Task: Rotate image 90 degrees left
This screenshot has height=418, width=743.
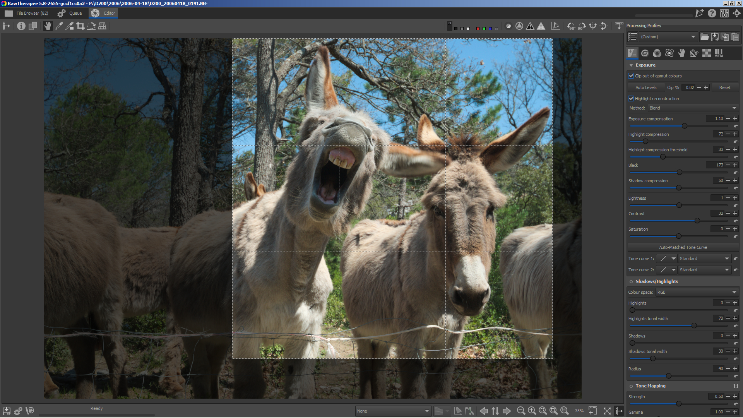Action: pyautogui.click(x=571, y=26)
